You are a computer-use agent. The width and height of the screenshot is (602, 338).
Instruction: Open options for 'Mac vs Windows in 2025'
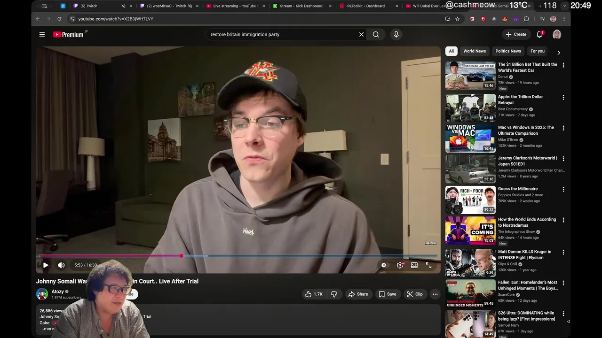click(x=563, y=128)
